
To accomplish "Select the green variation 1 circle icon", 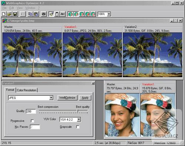I will [70, 14].
